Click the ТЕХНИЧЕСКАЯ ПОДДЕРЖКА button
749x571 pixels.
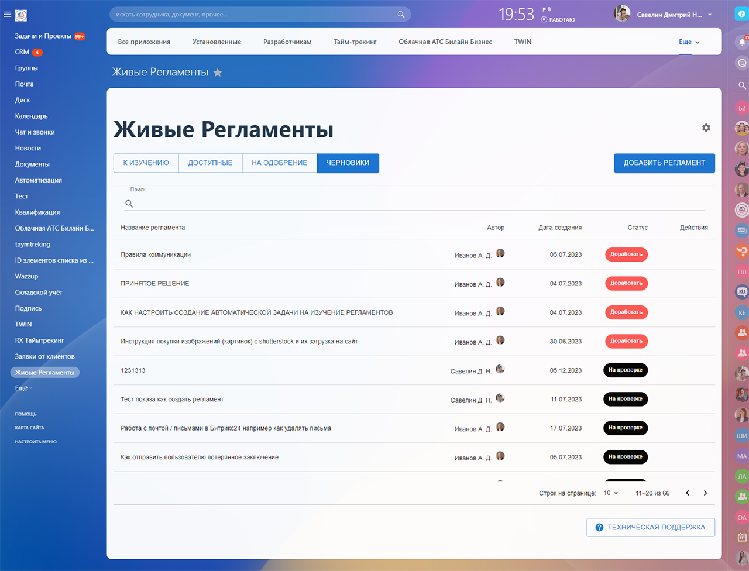[650, 527]
